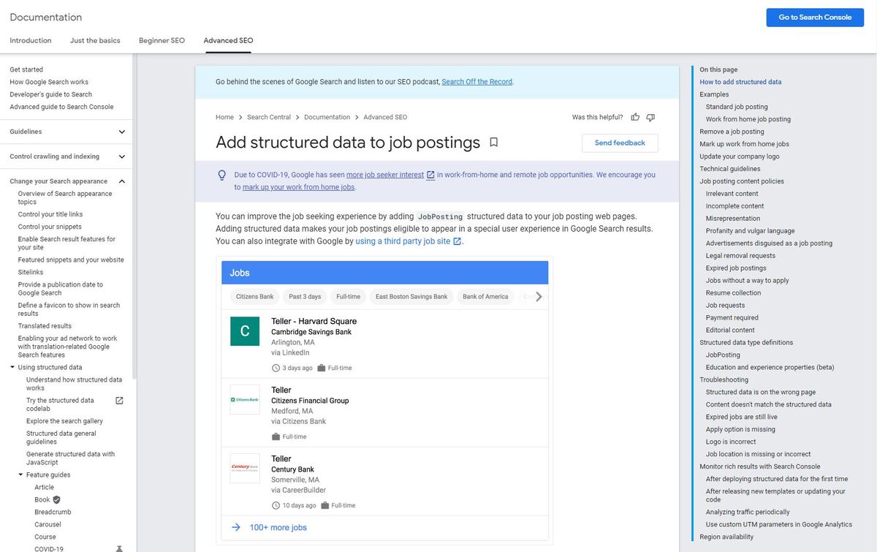The width and height of the screenshot is (877, 552).
Task: Collapse the 'Using structured data' section
Action: pyautogui.click(x=10, y=367)
